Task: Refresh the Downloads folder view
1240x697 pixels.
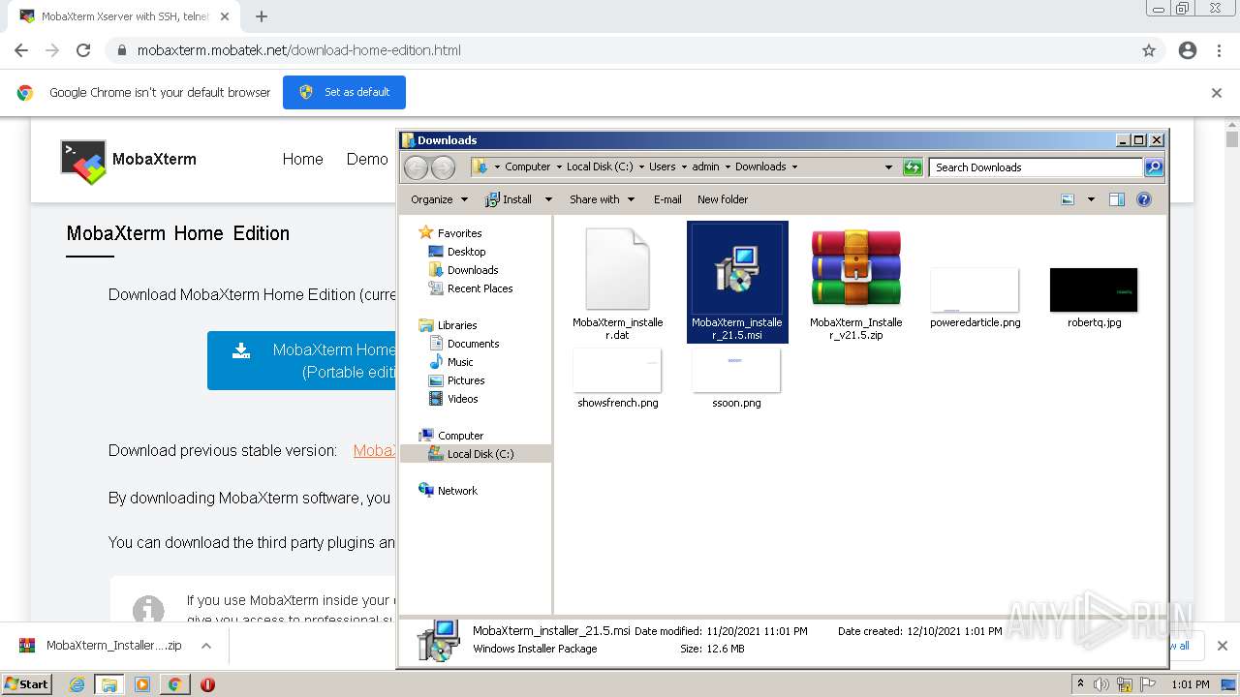Action: [x=913, y=167]
